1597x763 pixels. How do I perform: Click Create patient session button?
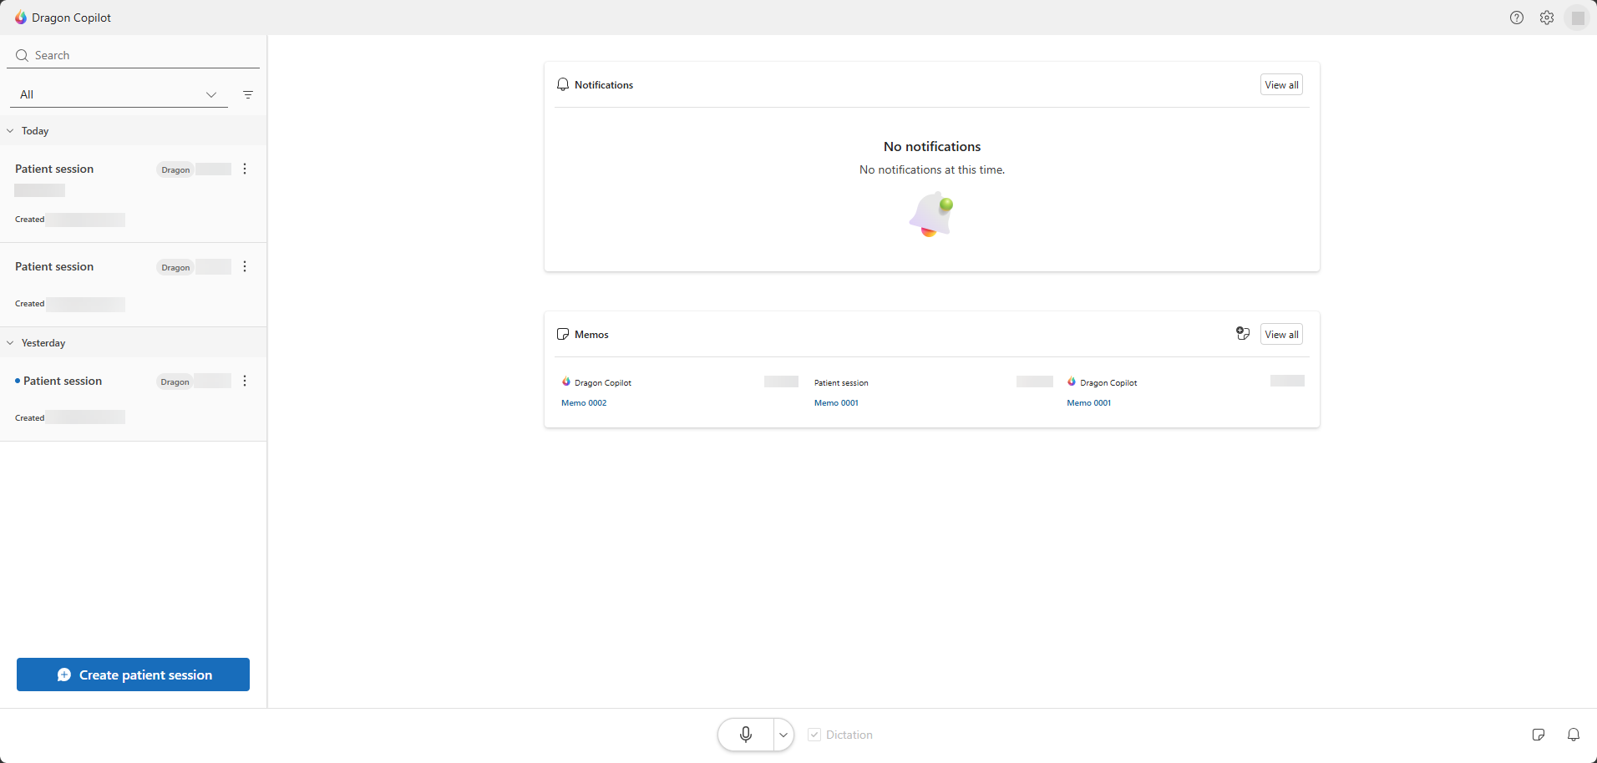click(133, 675)
